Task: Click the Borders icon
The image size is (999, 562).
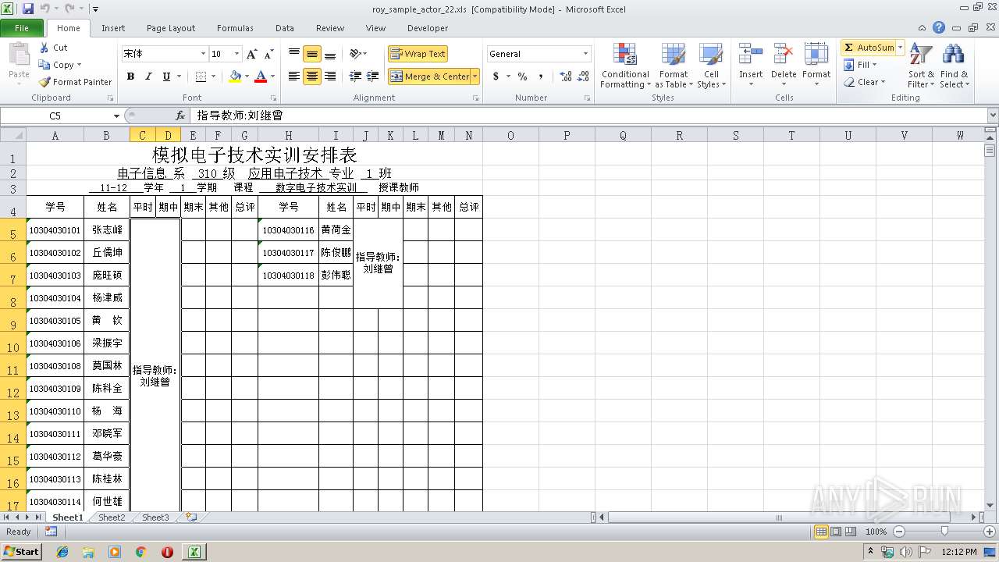Action: click(201, 76)
